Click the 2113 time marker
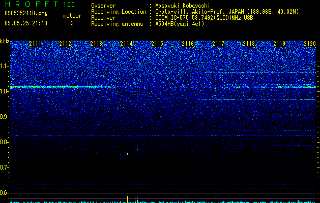Viewport: 320px width, 203px height. click(96, 44)
